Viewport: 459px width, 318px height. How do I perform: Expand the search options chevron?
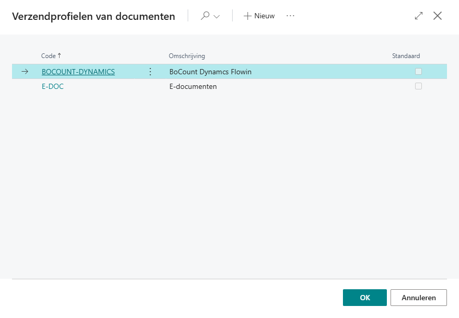(216, 16)
